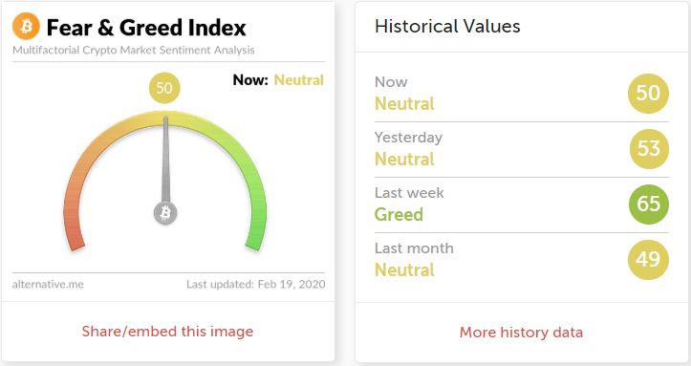Image resolution: width=691 pixels, height=366 pixels.
Task: Click the alternative.me source text
Action: point(48,285)
